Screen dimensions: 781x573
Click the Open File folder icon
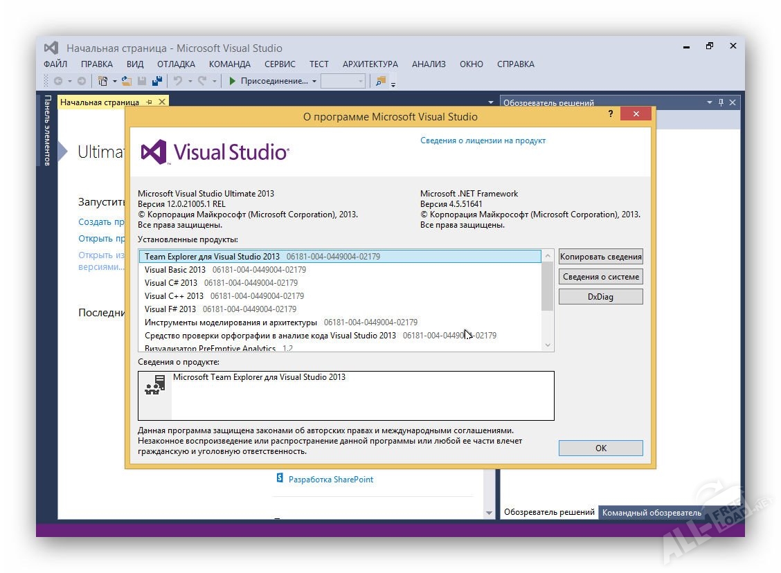127,81
